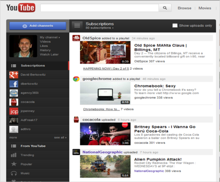The height and width of the screenshot is (182, 220).
Task: Open the Movies link
Action: tap(205, 8)
